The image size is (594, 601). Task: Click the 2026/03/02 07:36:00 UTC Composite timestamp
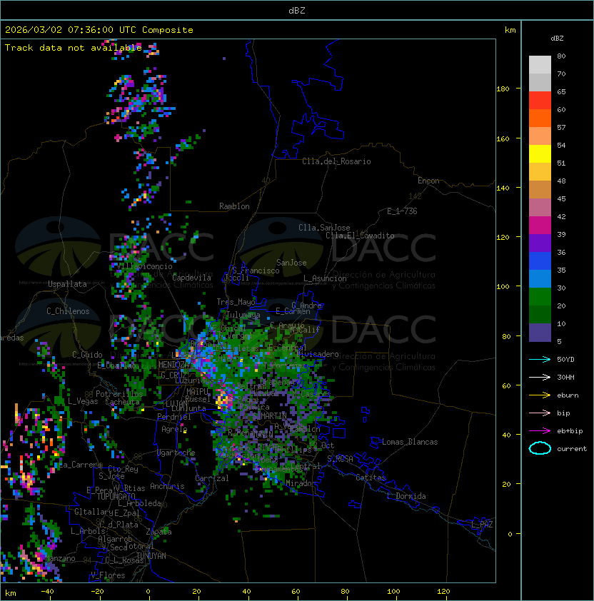pyautogui.click(x=99, y=30)
